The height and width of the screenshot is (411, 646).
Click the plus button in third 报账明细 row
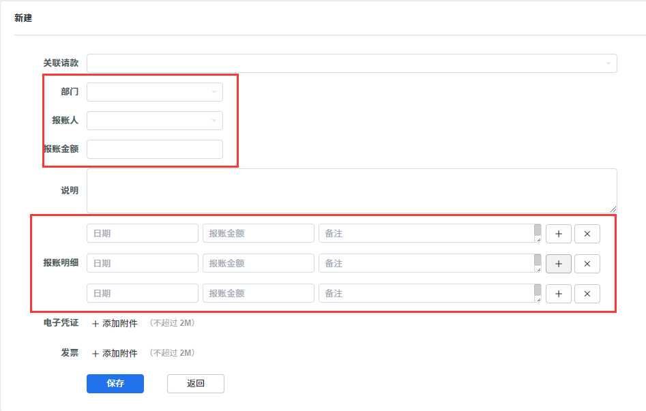[x=558, y=294]
